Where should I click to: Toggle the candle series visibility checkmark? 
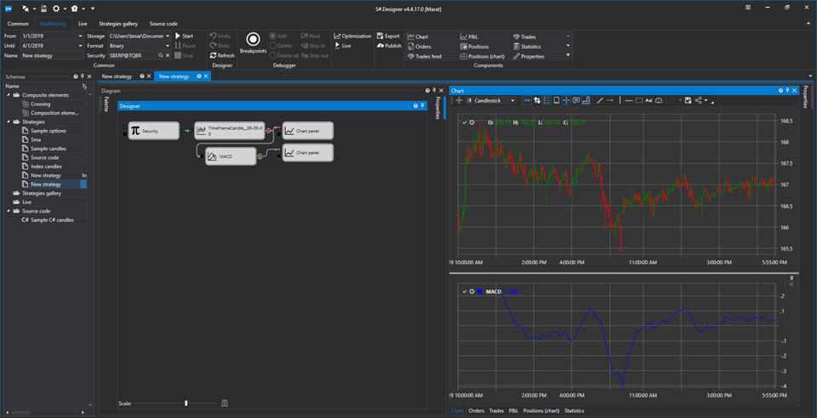point(465,122)
